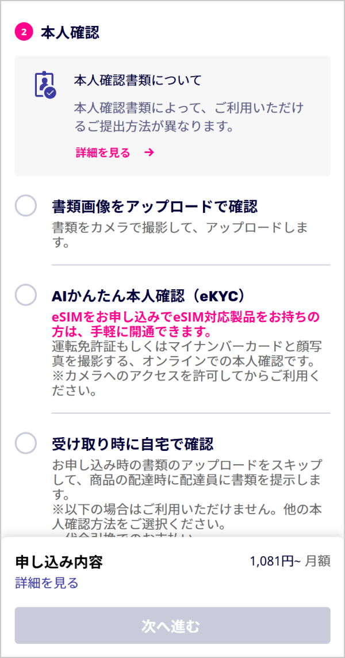345x658 pixels.
Task: Click the eKYC driver's license description text
Action: tap(184, 369)
